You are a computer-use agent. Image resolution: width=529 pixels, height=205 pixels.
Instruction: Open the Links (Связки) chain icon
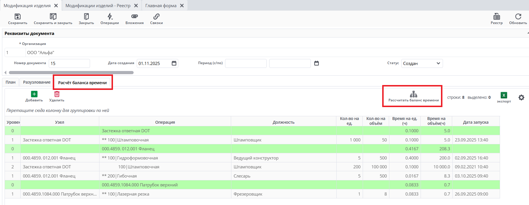[156, 17]
